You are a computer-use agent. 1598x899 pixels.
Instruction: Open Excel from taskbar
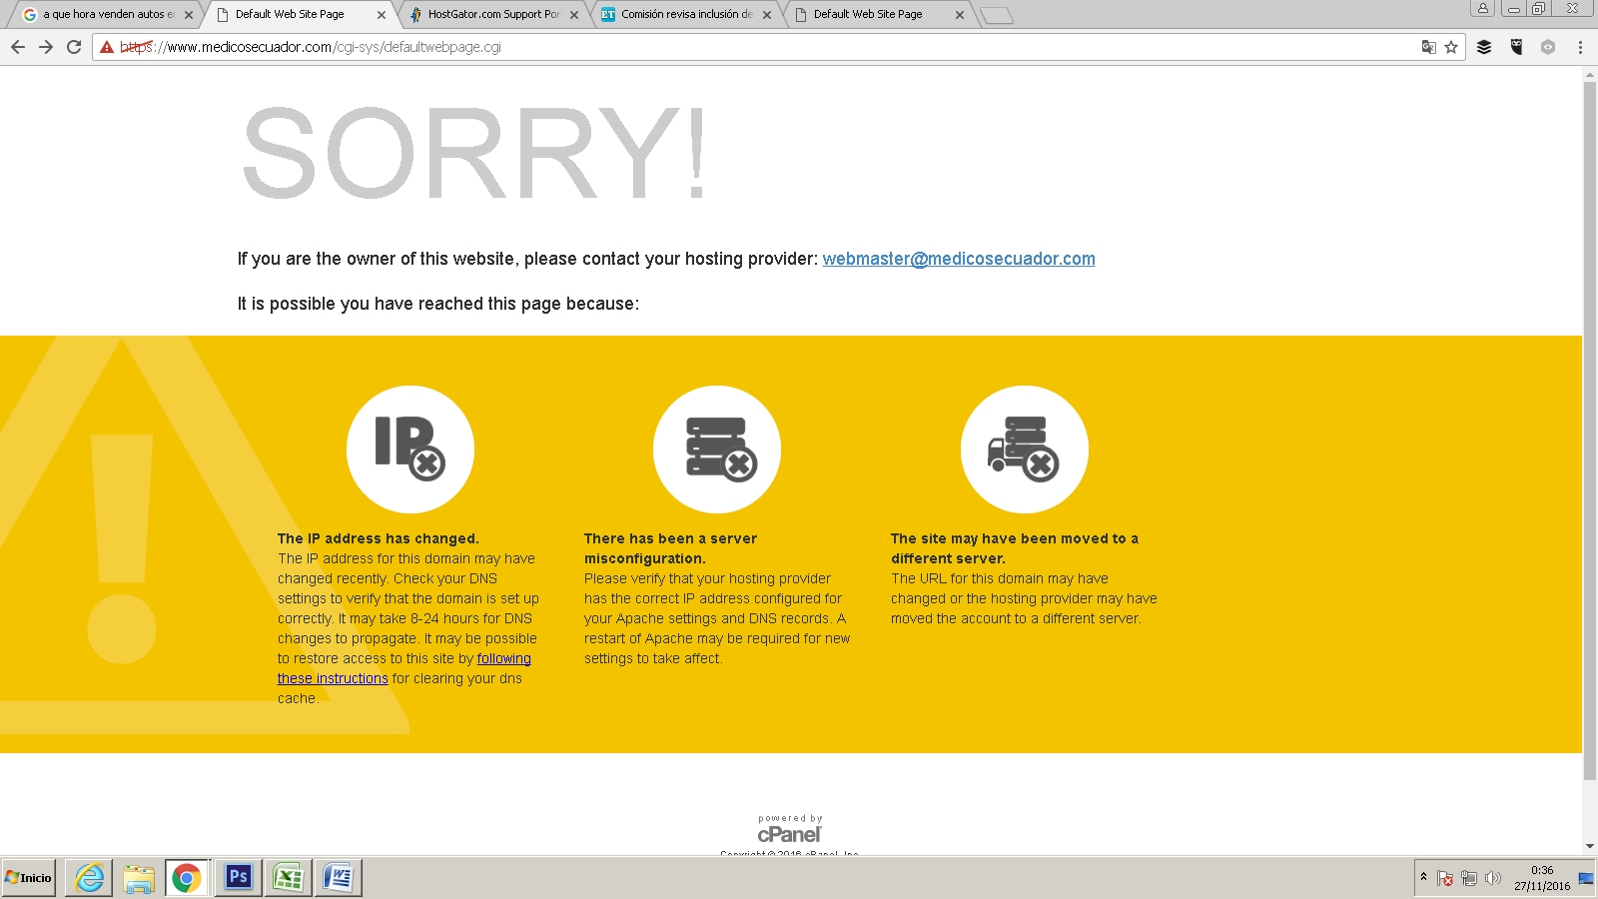point(288,878)
